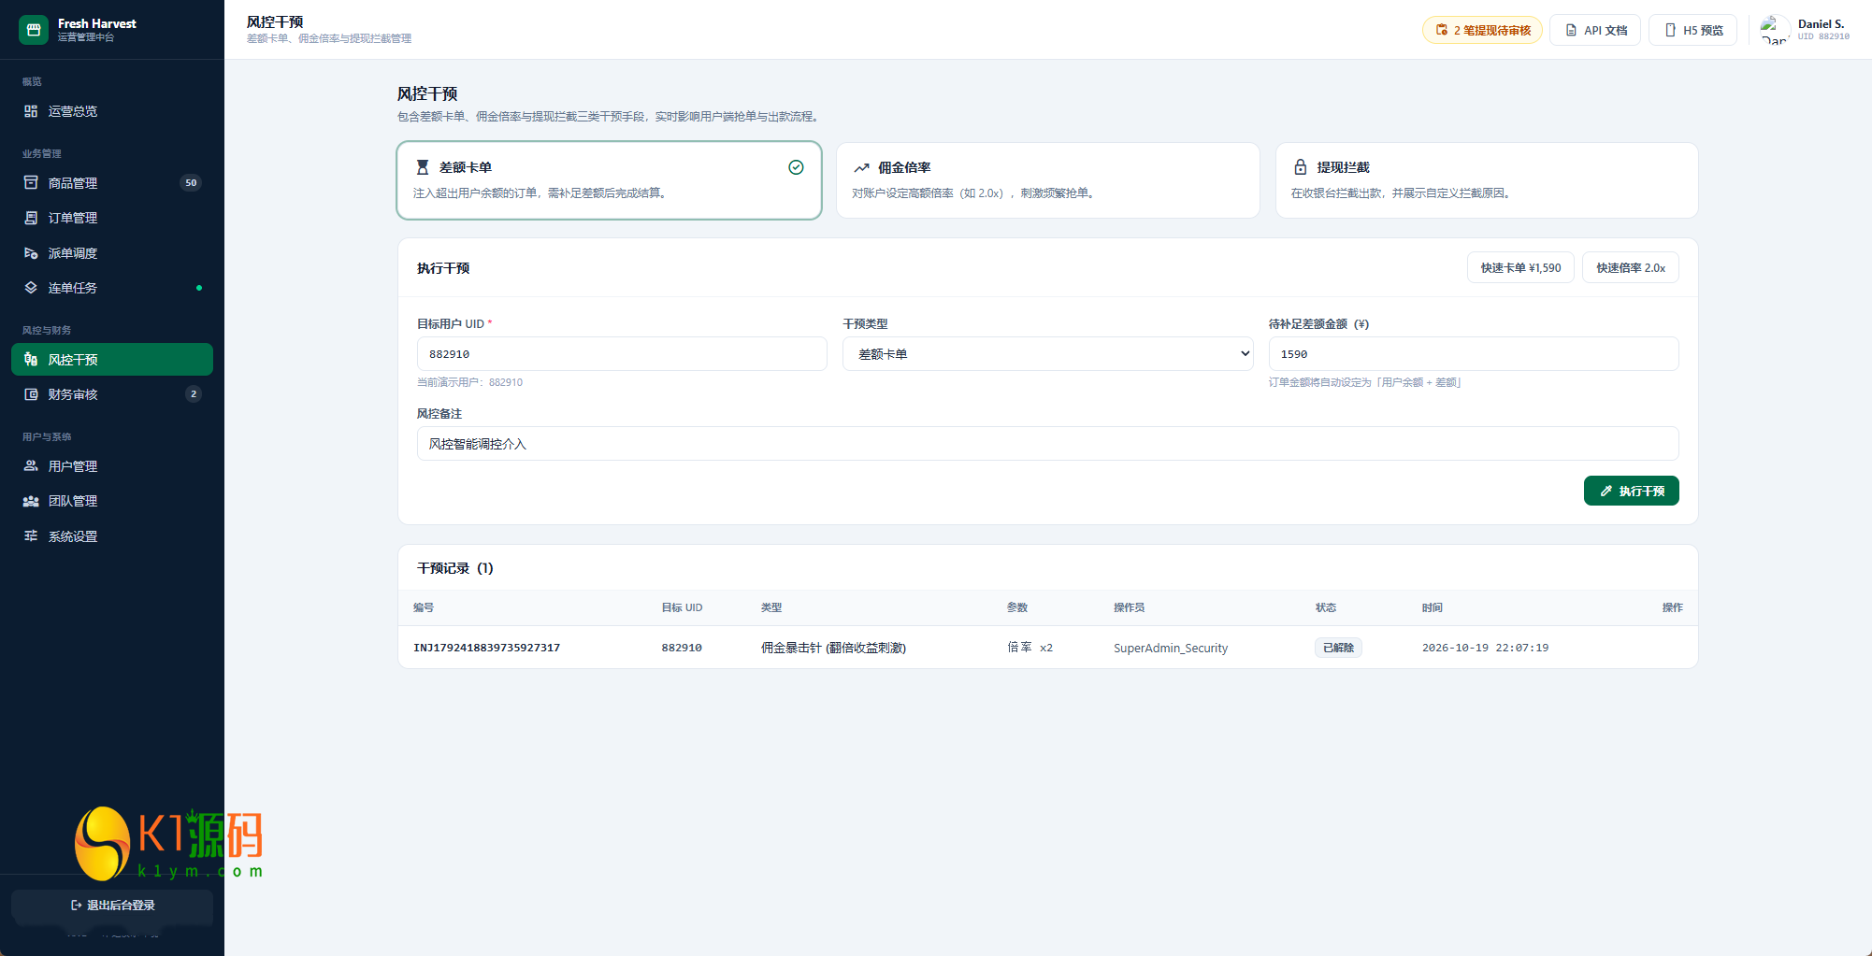Focus the 待补足差额金额 input field
The image size is (1872, 956).
coord(1474,354)
